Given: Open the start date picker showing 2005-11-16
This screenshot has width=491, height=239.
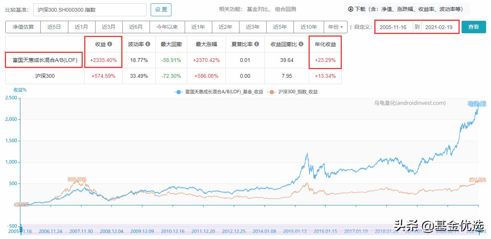Looking at the screenshot, I should (x=394, y=27).
